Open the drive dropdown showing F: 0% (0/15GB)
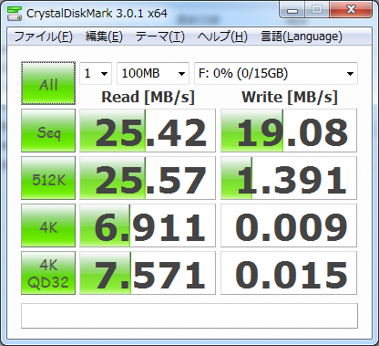This screenshot has height=346, width=379. click(276, 73)
